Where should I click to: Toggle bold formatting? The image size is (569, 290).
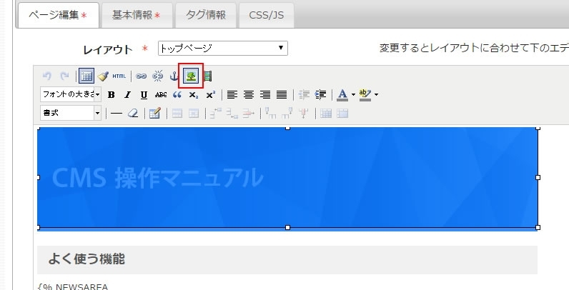112,95
